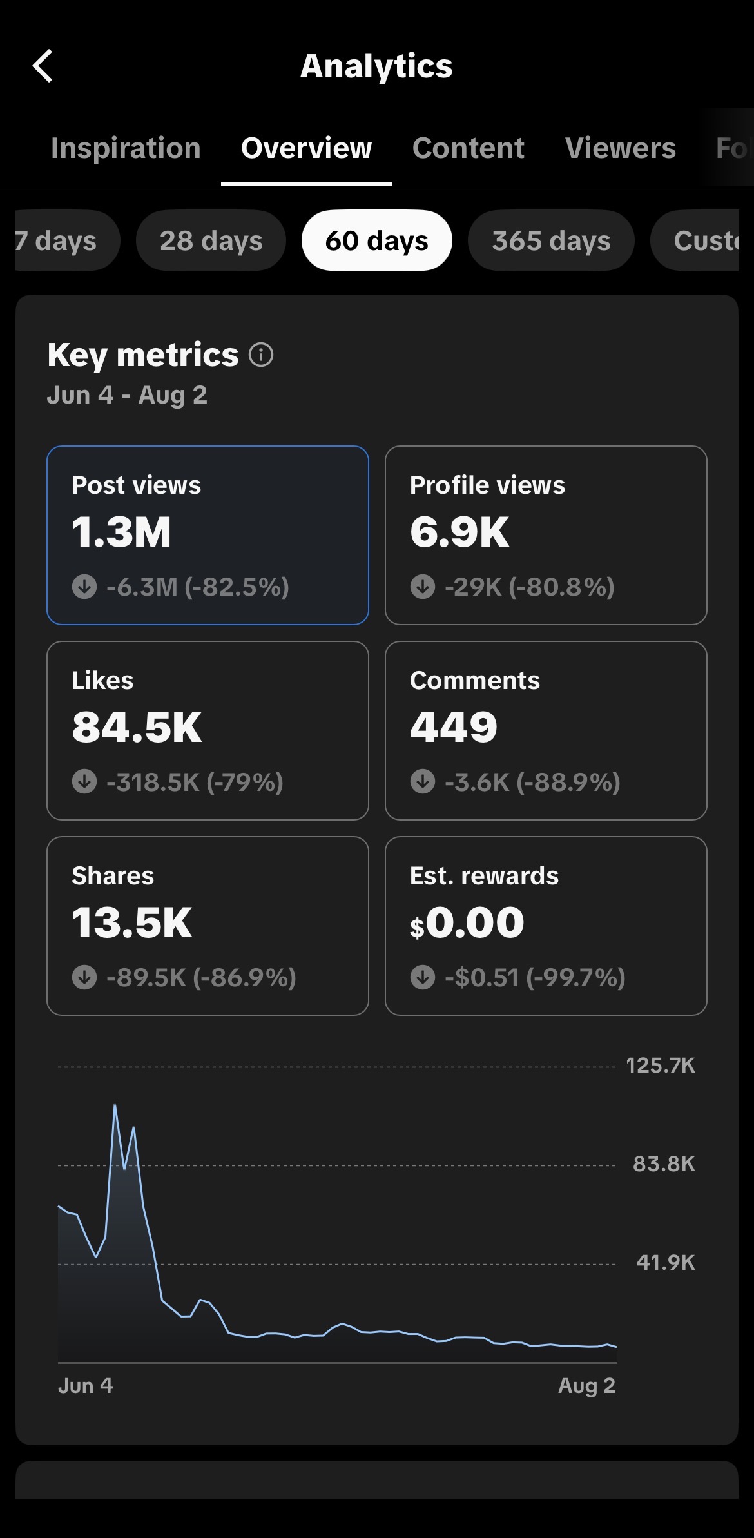Switch to the Inspiration tab
The width and height of the screenshot is (754, 1538).
point(126,148)
